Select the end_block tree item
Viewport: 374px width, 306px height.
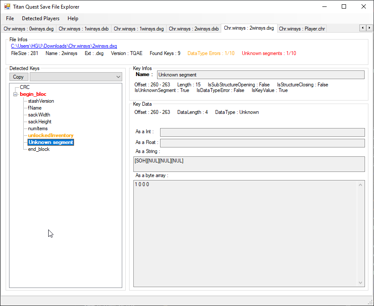click(x=39, y=149)
